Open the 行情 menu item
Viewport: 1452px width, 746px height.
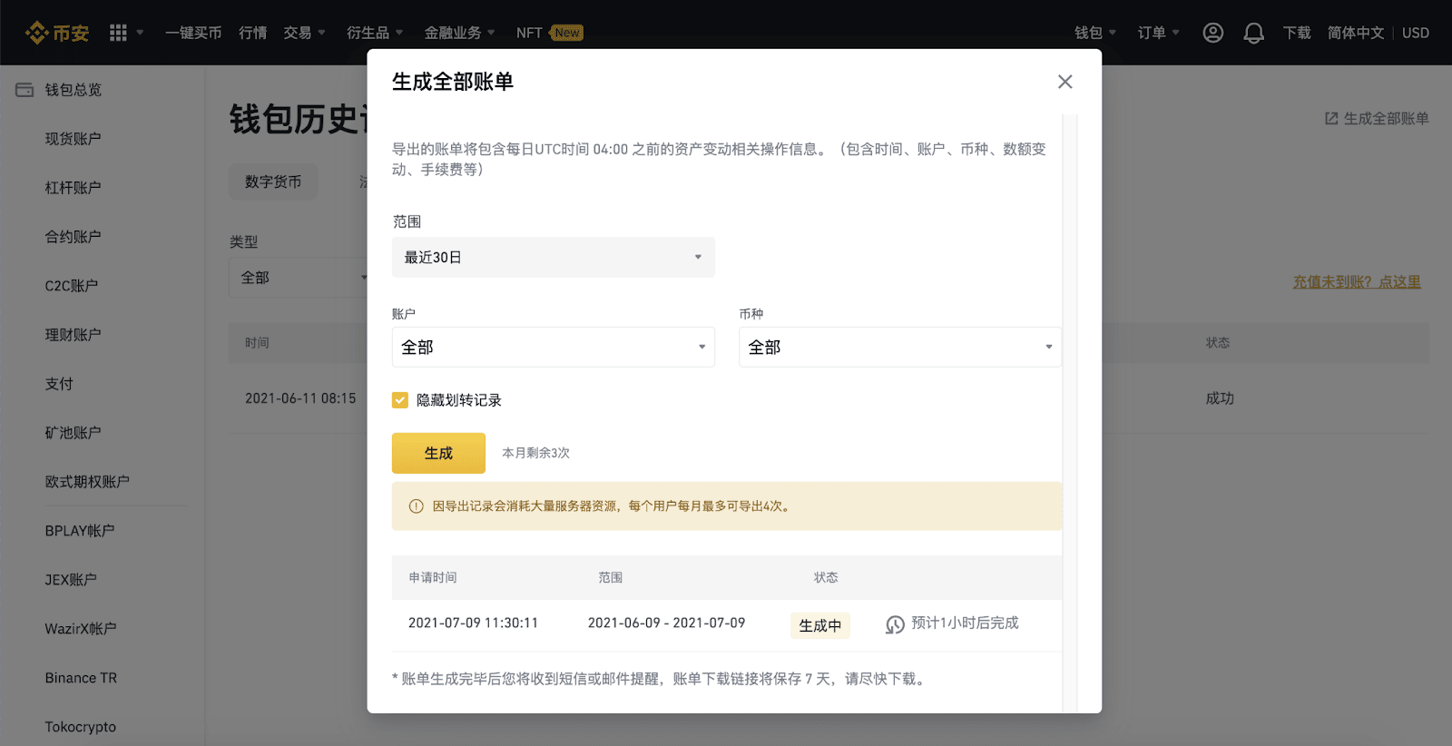click(x=252, y=33)
